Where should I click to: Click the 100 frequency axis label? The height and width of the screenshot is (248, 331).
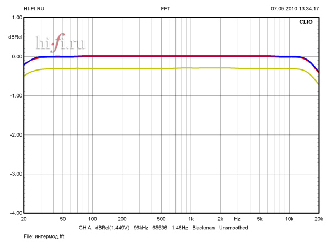[93, 219]
